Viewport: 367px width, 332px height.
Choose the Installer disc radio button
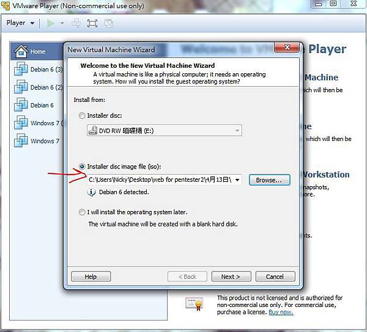(82, 115)
